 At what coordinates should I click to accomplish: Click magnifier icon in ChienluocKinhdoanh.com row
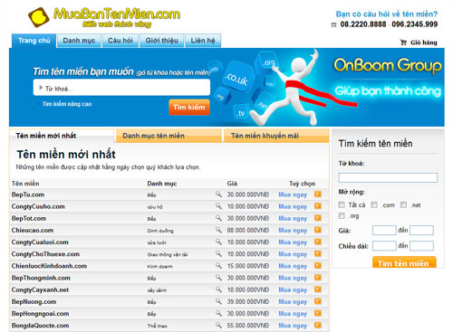pyautogui.click(x=218, y=266)
